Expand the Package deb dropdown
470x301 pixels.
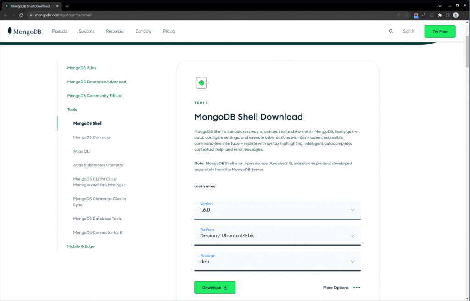(x=277, y=261)
